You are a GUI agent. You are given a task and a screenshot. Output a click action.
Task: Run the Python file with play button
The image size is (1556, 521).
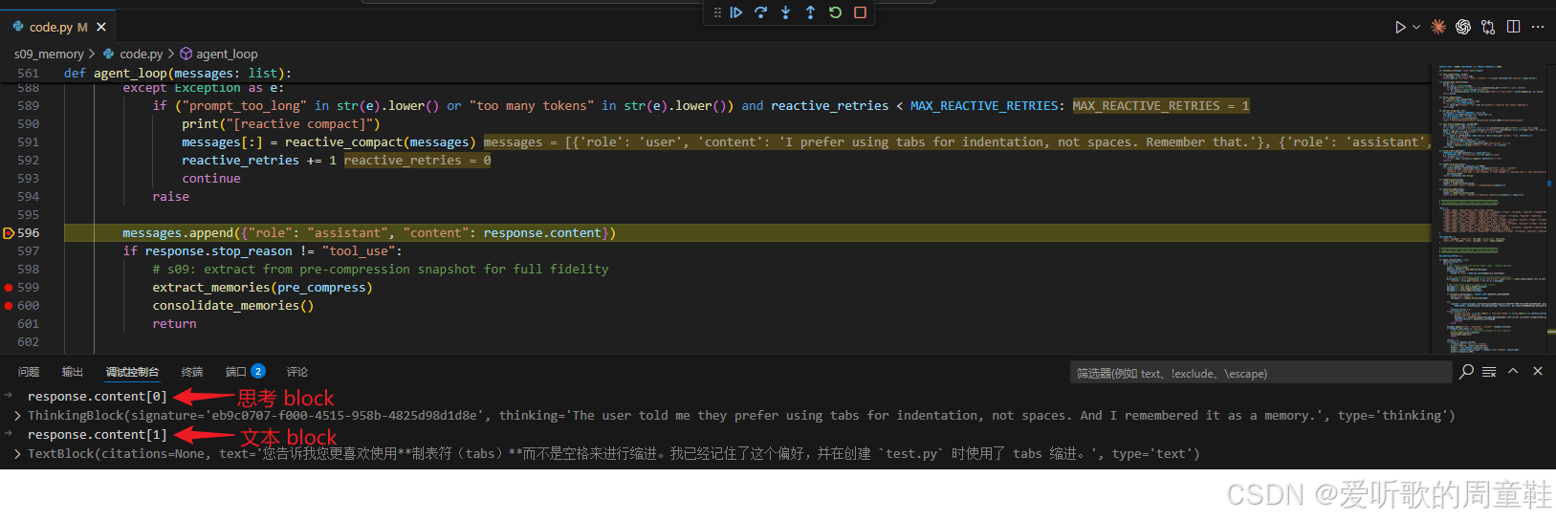pyautogui.click(x=1400, y=27)
